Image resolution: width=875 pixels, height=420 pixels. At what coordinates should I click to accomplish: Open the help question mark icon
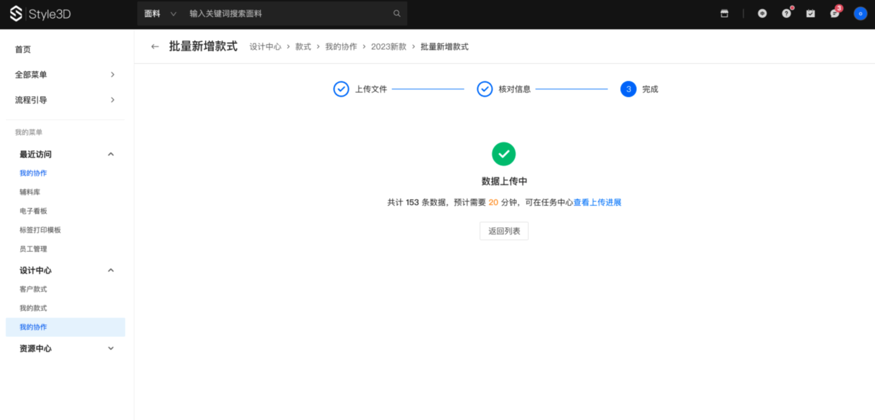click(x=786, y=14)
